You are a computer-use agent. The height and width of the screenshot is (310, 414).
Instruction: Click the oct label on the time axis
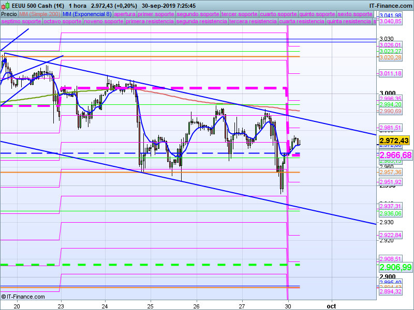331,306
